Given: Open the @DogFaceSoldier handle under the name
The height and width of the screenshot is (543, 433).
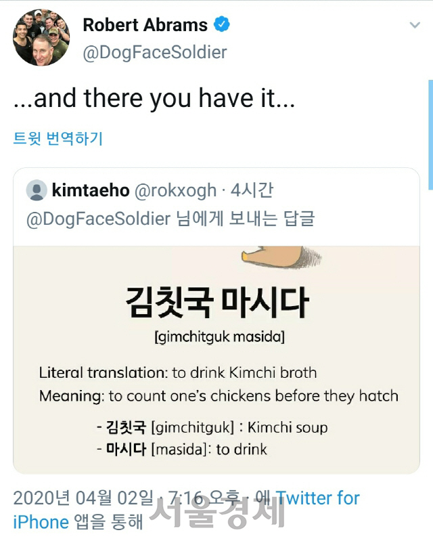Looking at the screenshot, I should (154, 52).
